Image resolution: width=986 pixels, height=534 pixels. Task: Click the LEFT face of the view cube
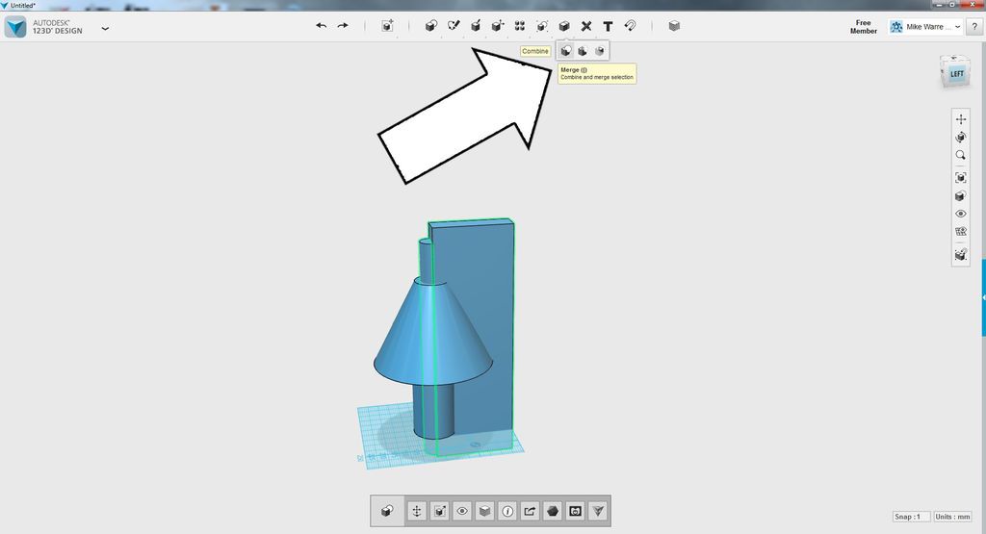pos(956,73)
